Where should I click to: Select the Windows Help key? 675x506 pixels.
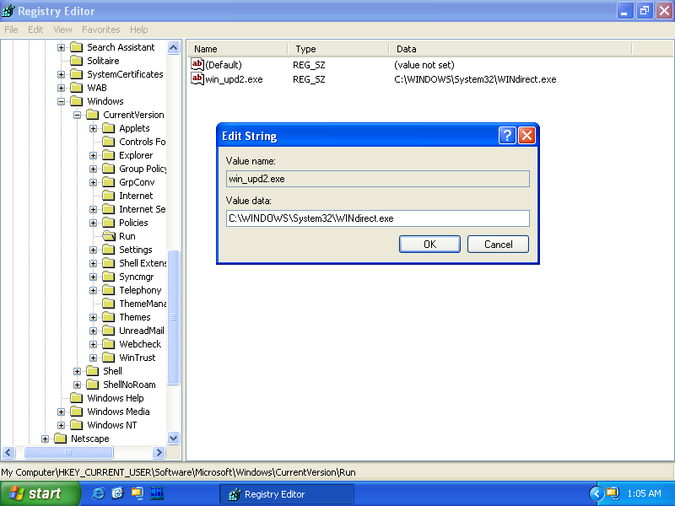coord(116,398)
